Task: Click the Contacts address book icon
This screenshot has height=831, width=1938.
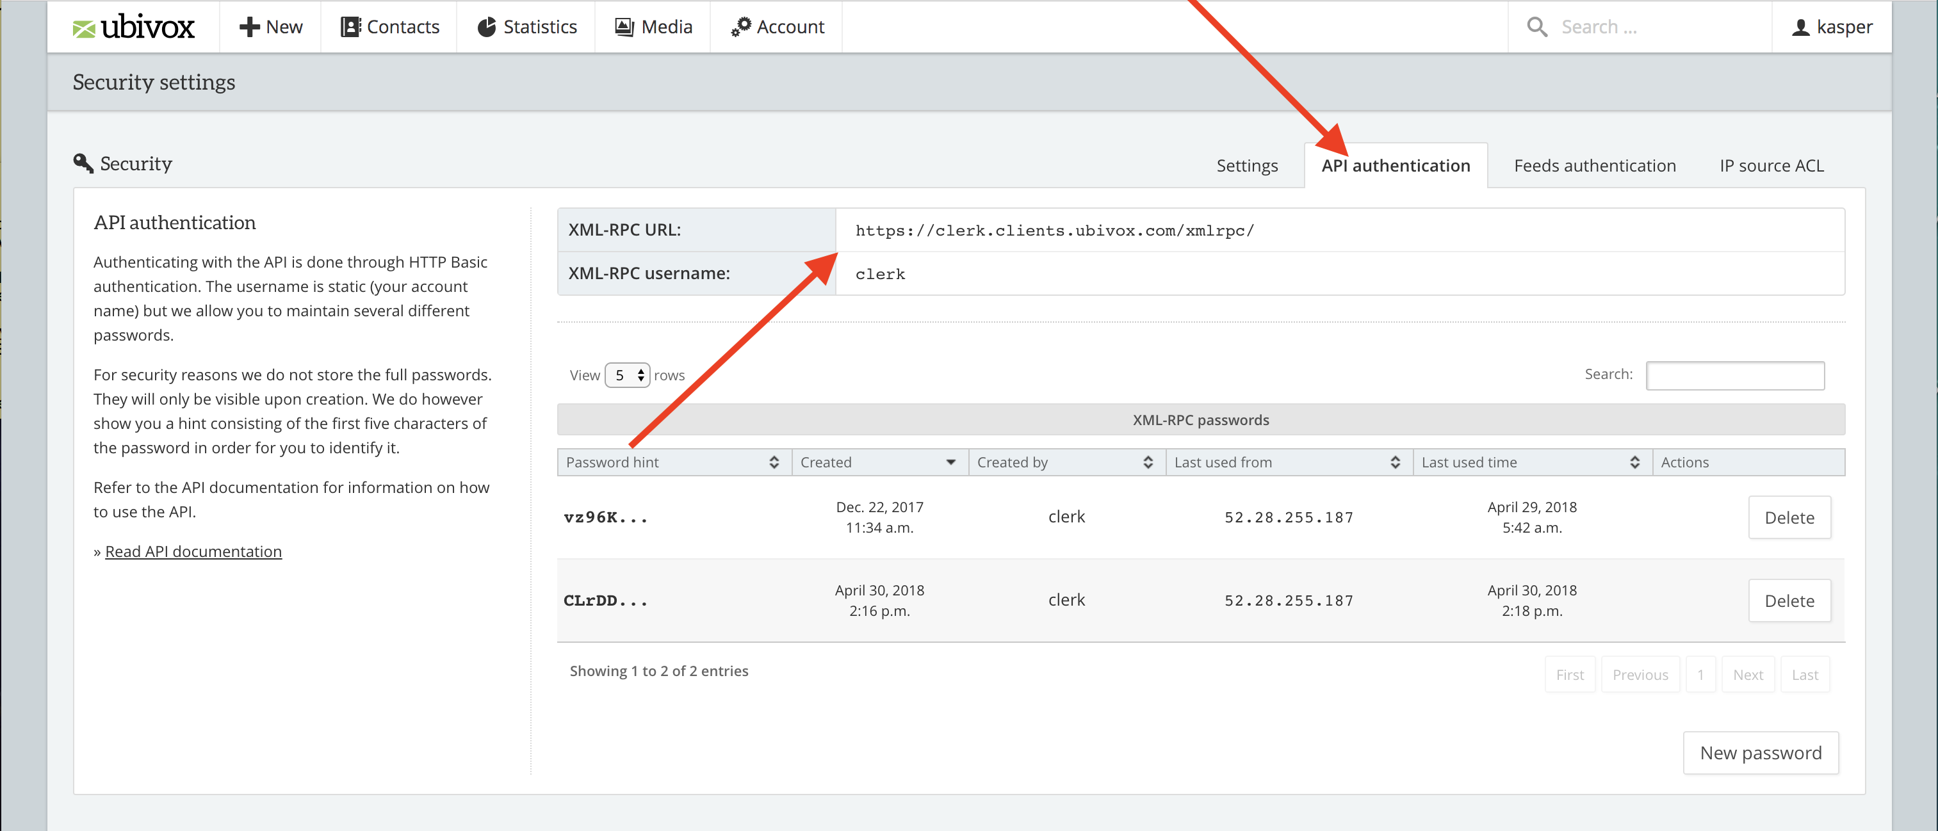Action: tap(350, 27)
